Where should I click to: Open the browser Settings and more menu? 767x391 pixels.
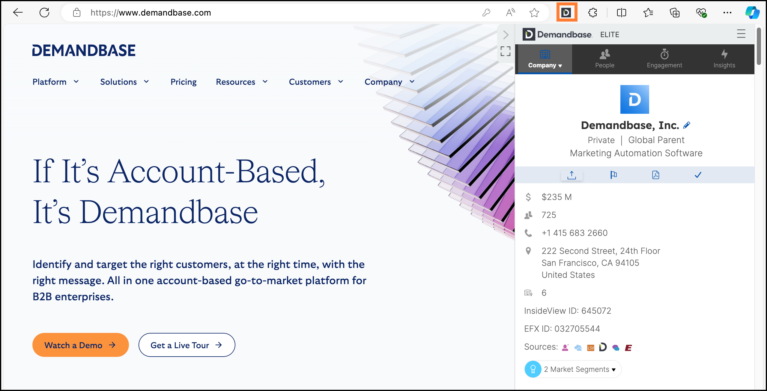pyautogui.click(x=727, y=13)
